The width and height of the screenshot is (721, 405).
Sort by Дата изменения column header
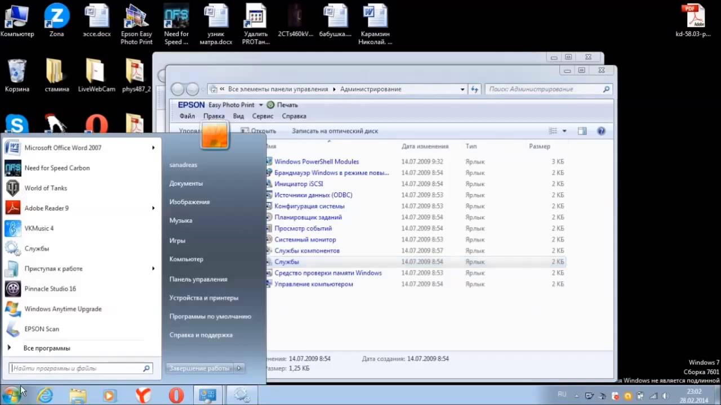point(425,146)
